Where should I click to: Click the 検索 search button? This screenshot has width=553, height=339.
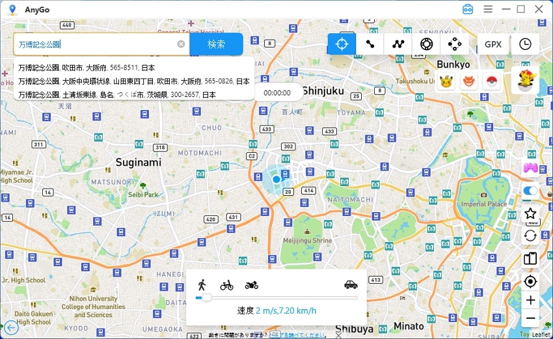(216, 44)
